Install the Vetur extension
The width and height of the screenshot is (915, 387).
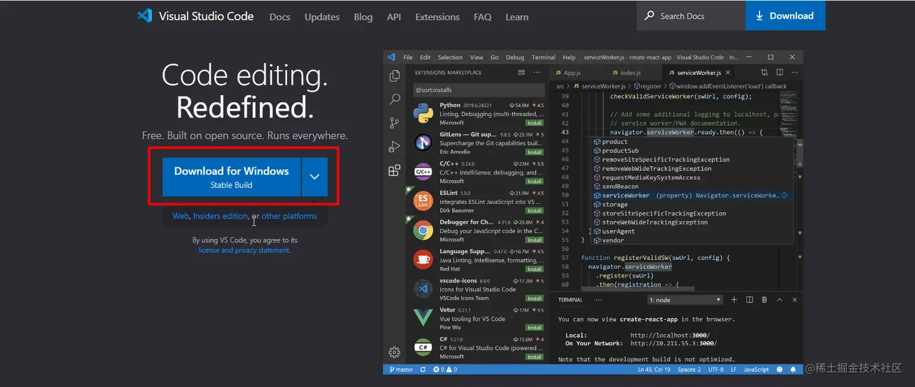(x=534, y=328)
